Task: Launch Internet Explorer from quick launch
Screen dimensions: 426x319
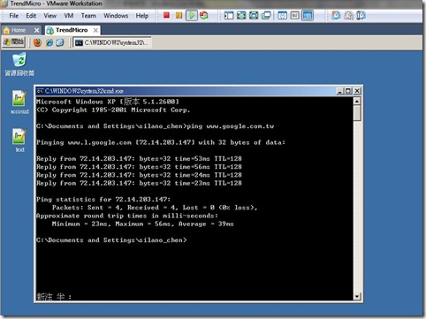Action: pyautogui.click(x=49, y=42)
